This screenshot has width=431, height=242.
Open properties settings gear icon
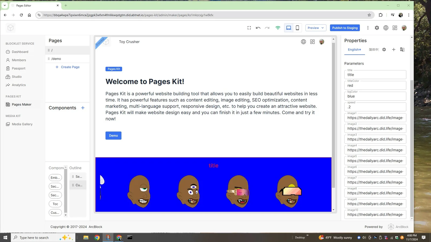[x=384, y=49]
